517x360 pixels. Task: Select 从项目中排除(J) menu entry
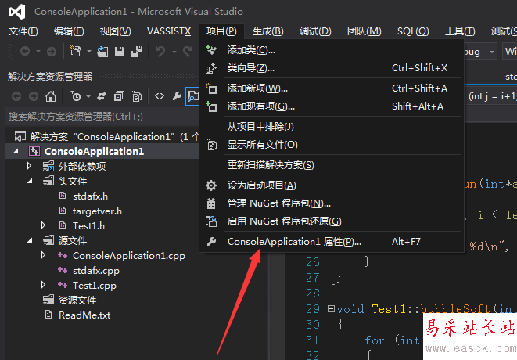[x=332, y=126]
